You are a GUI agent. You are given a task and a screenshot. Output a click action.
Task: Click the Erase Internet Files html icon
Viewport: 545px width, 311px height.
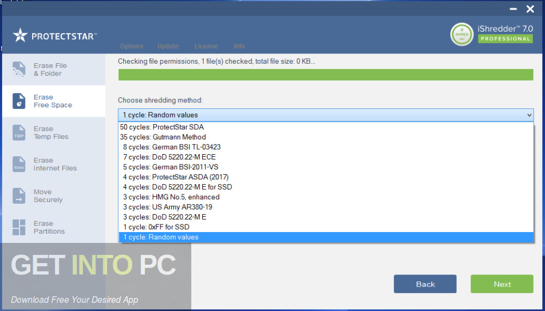(19, 164)
